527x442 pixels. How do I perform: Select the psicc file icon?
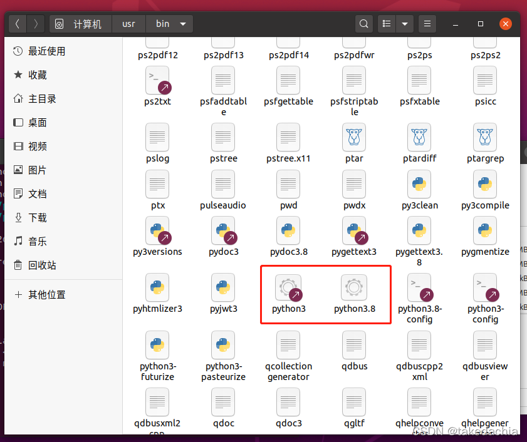485,80
